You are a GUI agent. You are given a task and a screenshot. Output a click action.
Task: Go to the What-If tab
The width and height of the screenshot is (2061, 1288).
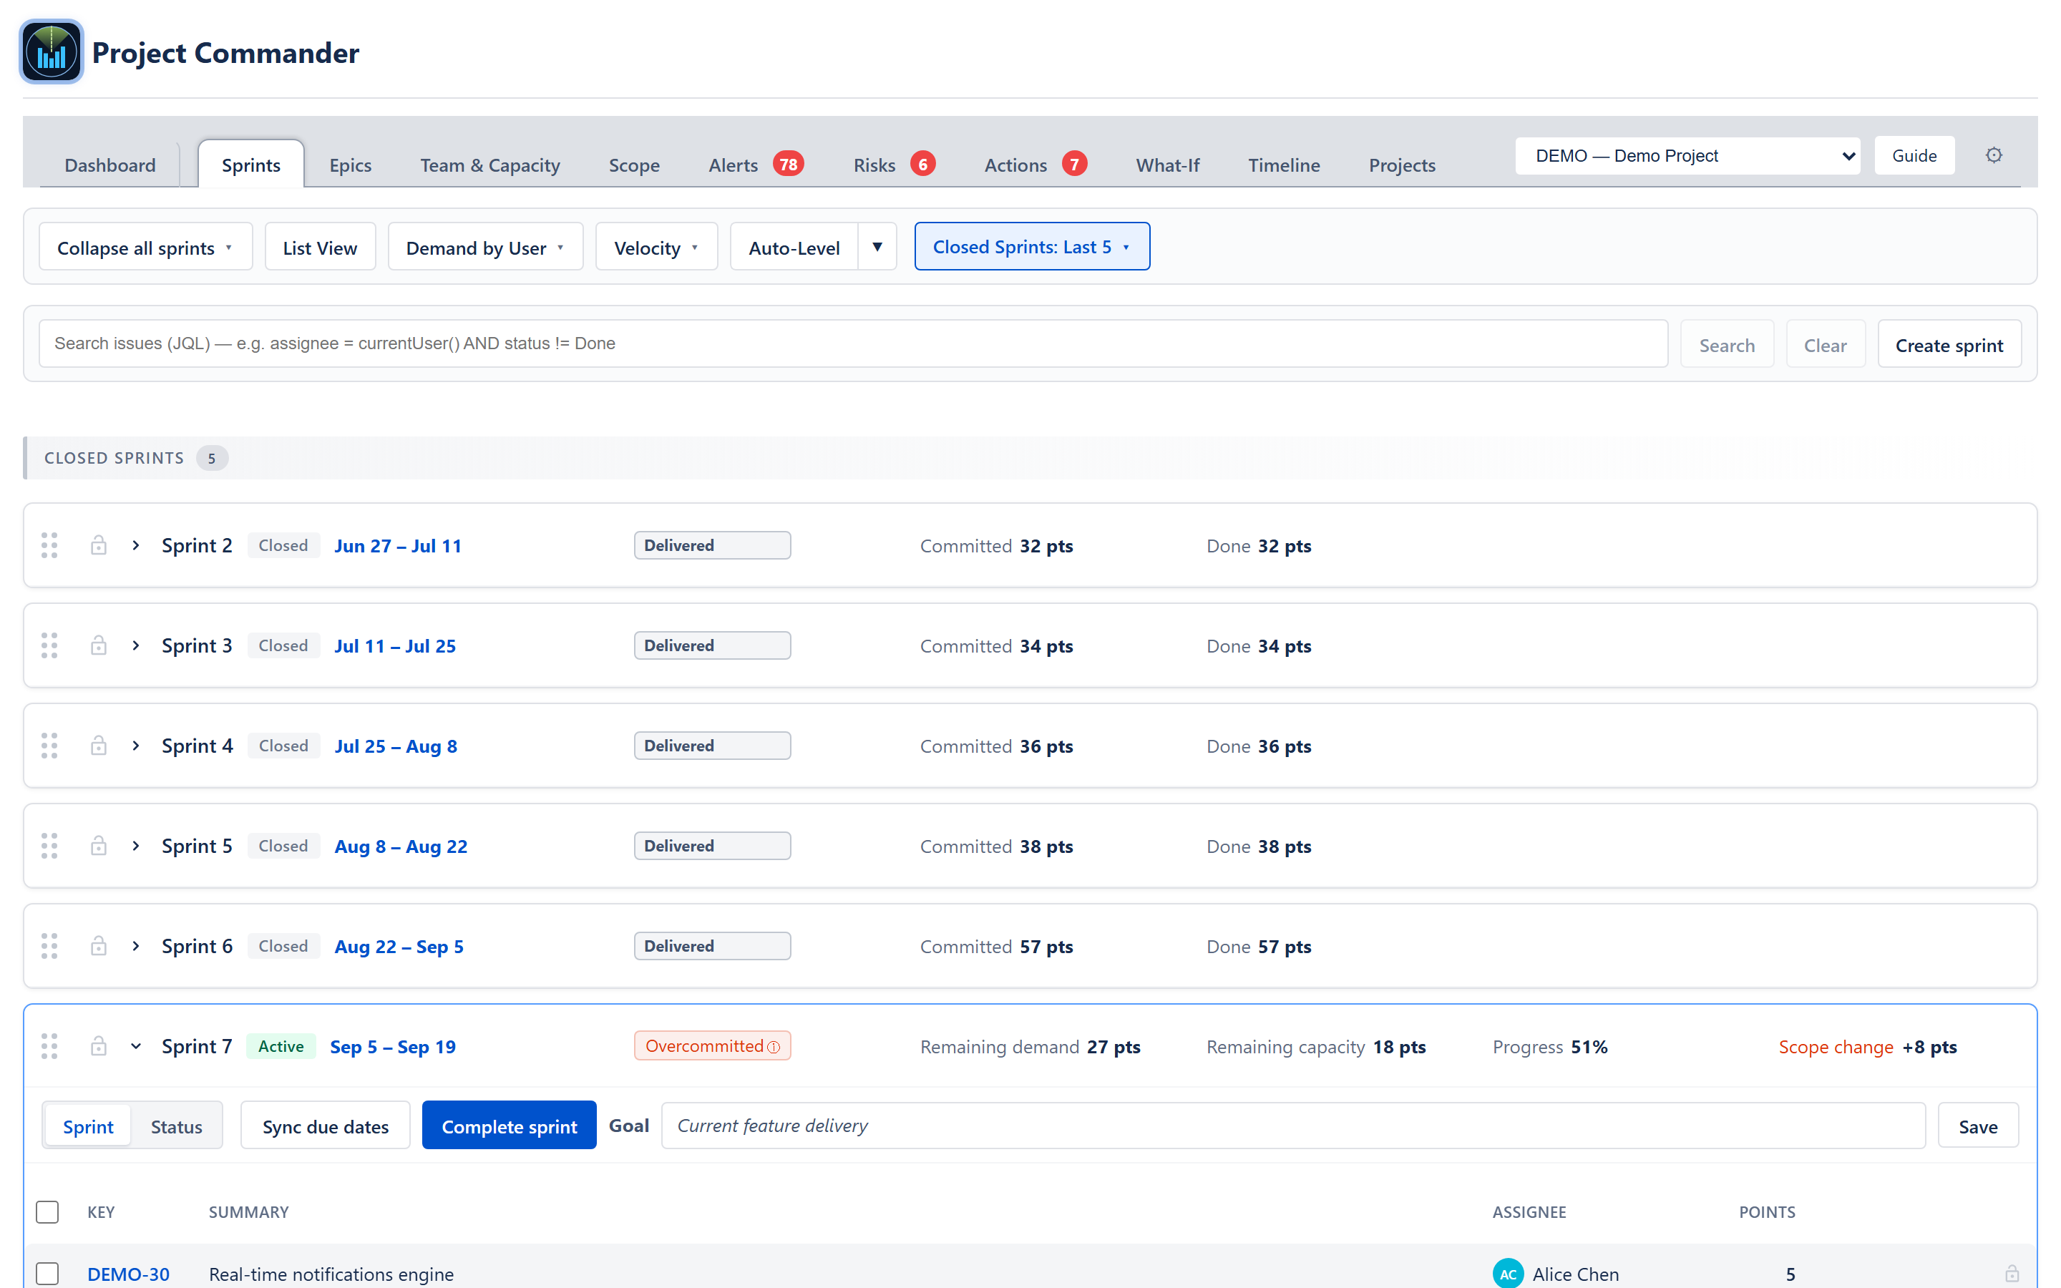[x=1168, y=165]
